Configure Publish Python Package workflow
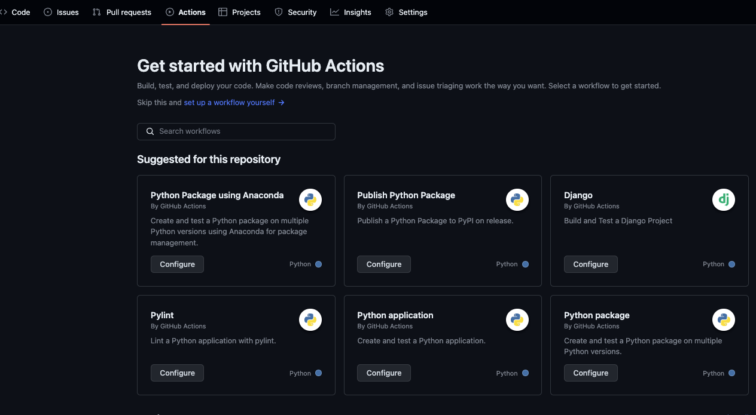Viewport: 756px width, 415px height. (384, 264)
